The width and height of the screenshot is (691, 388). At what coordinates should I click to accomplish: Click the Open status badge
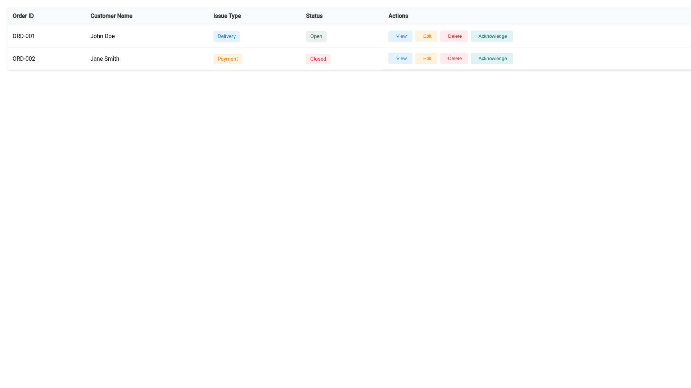click(x=316, y=36)
